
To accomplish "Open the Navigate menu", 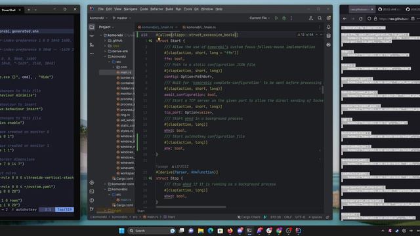I will [131, 9].
